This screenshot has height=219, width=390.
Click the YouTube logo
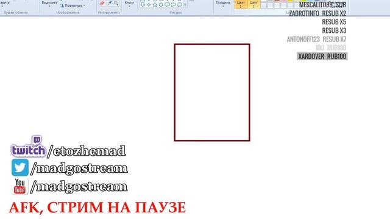pos(20,186)
